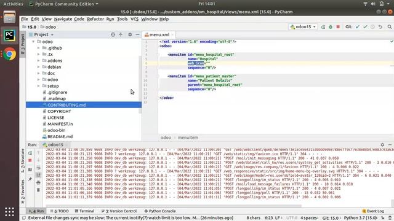Open Run panel settings gear
Image resolution: width=394 pixels, height=221 pixels.
coord(382,145)
